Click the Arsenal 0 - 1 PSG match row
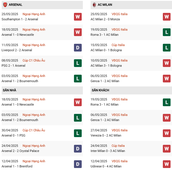This screenshot has width=172, height=170. (x=37, y=133)
